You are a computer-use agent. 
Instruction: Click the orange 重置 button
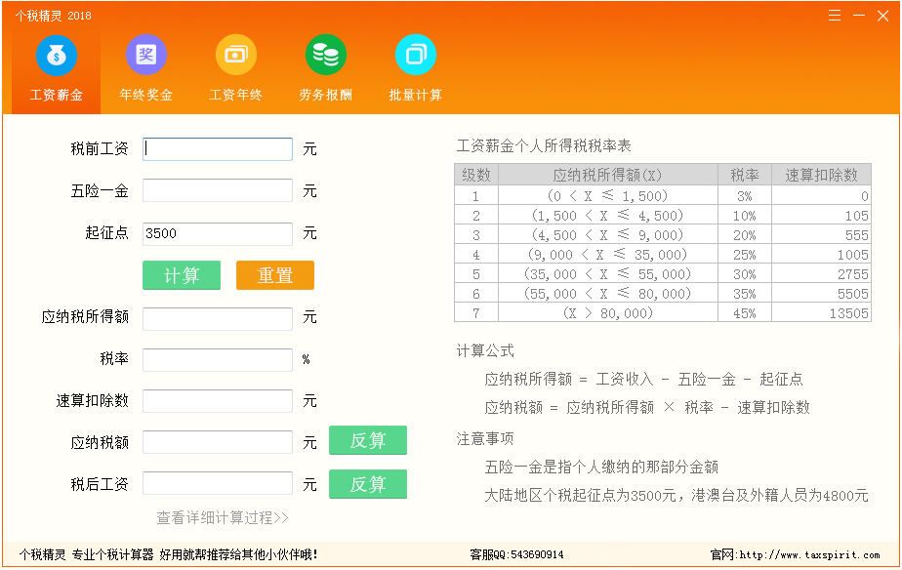point(274,275)
